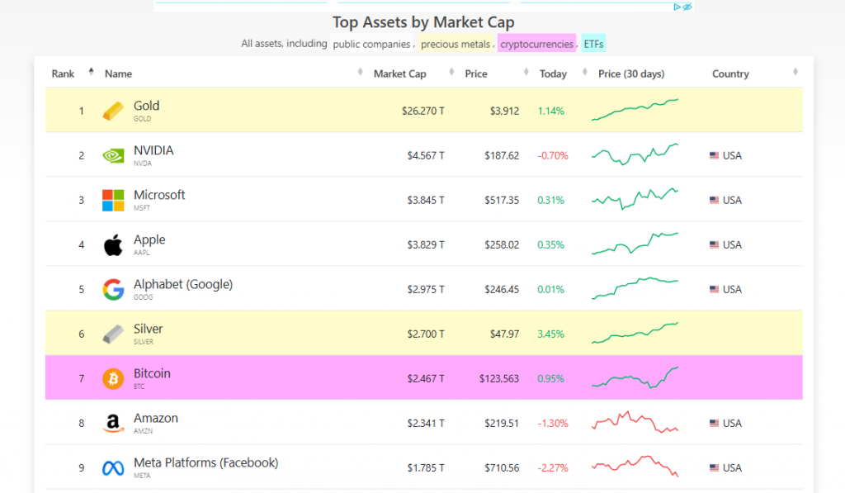Click the Meta Platforms logo icon
This screenshot has height=493, width=845.
coord(113,467)
